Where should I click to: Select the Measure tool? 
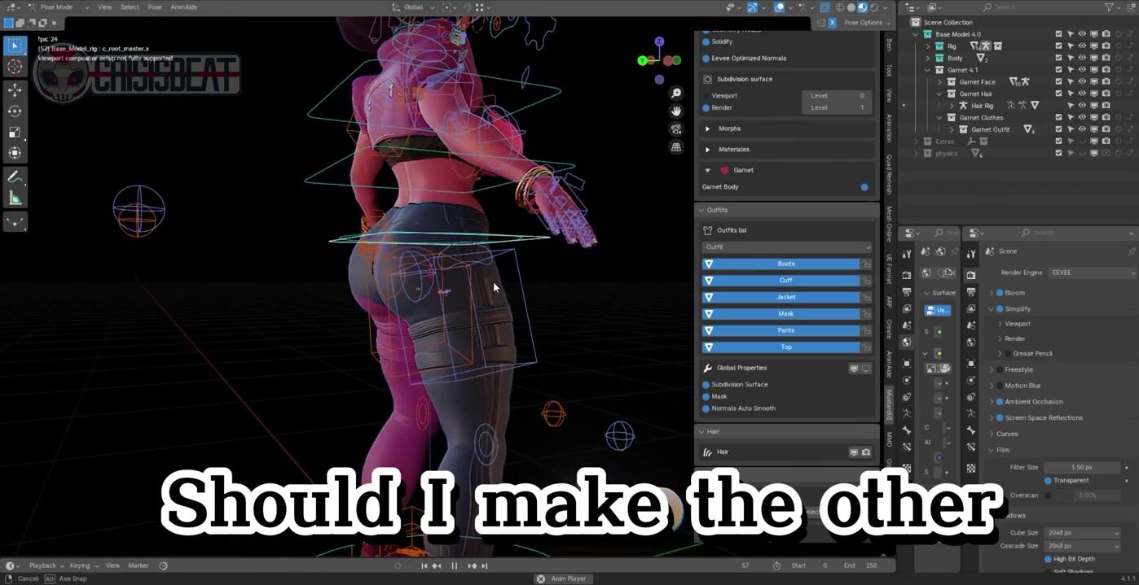[15, 199]
